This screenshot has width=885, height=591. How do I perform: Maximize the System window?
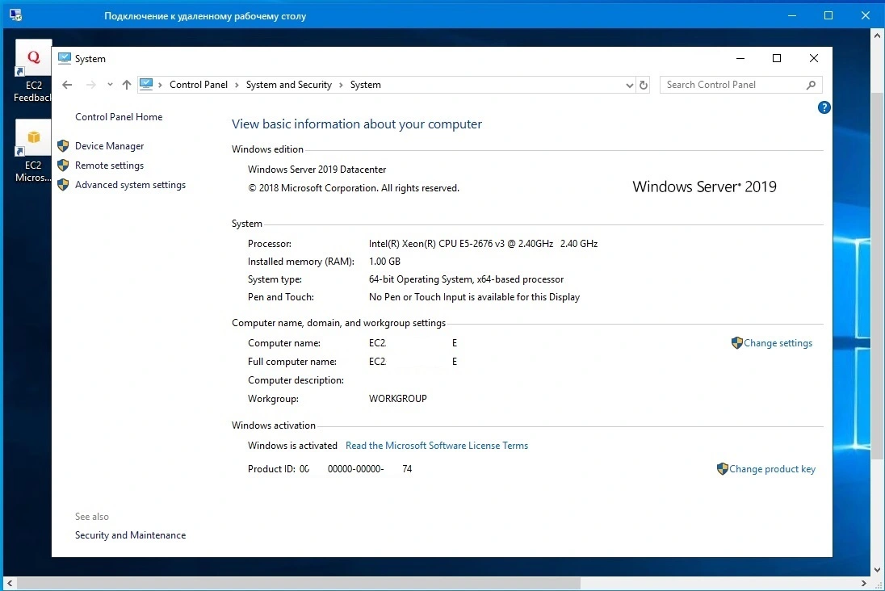(x=777, y=58)
